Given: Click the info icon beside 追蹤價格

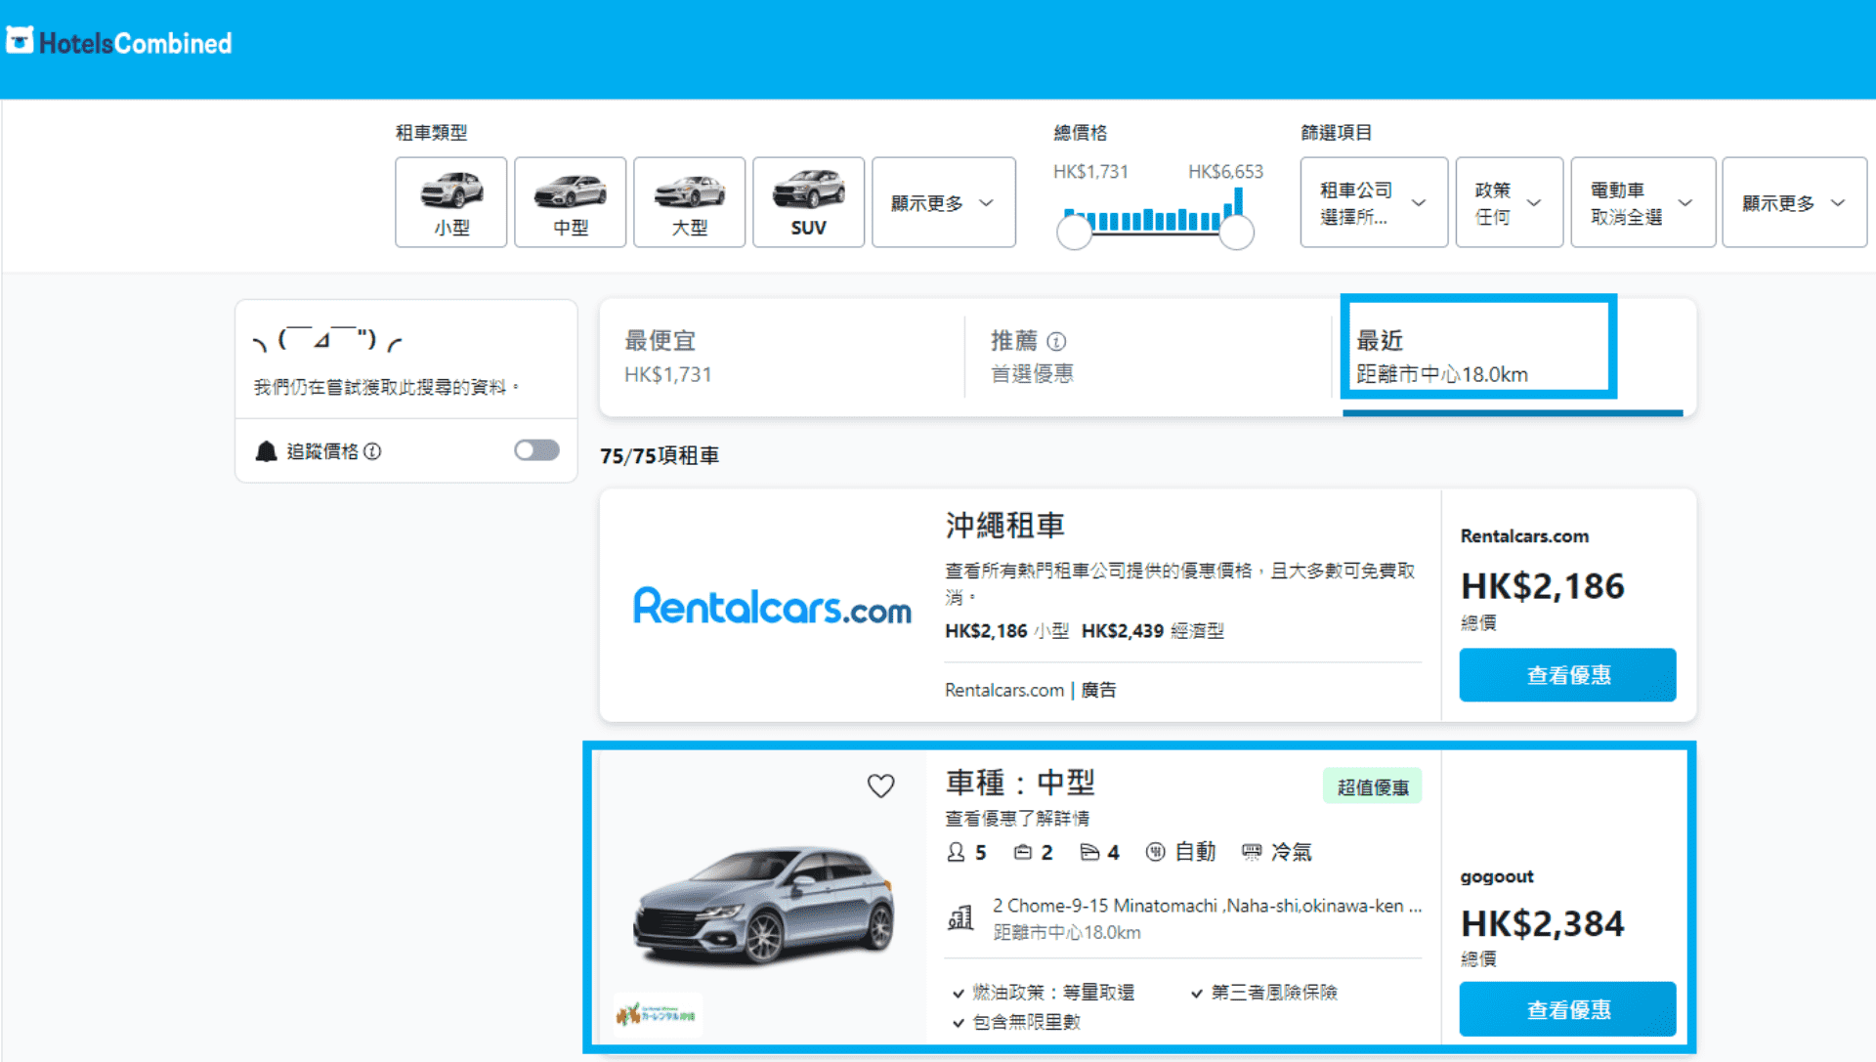Looking at the screenshot, I should click(x=372, y=451).
